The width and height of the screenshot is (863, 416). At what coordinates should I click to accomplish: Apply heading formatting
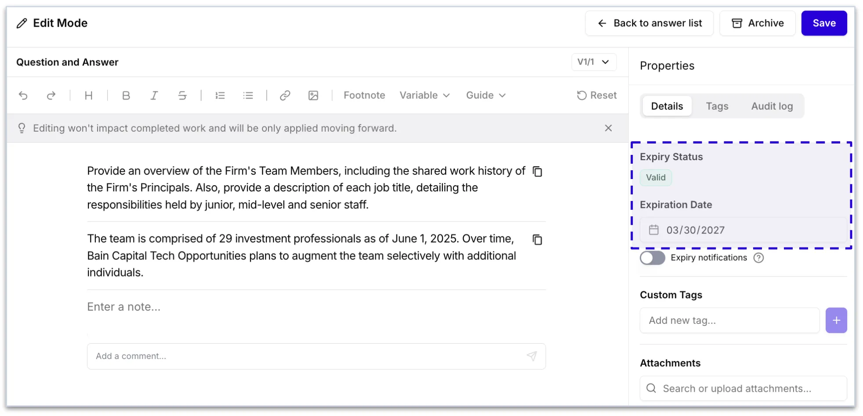click(88, 95)
